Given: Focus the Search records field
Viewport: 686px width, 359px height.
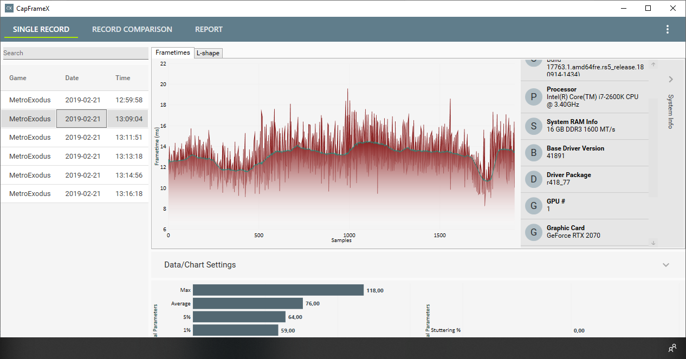Looking at the screenshot, I should 75,53.
